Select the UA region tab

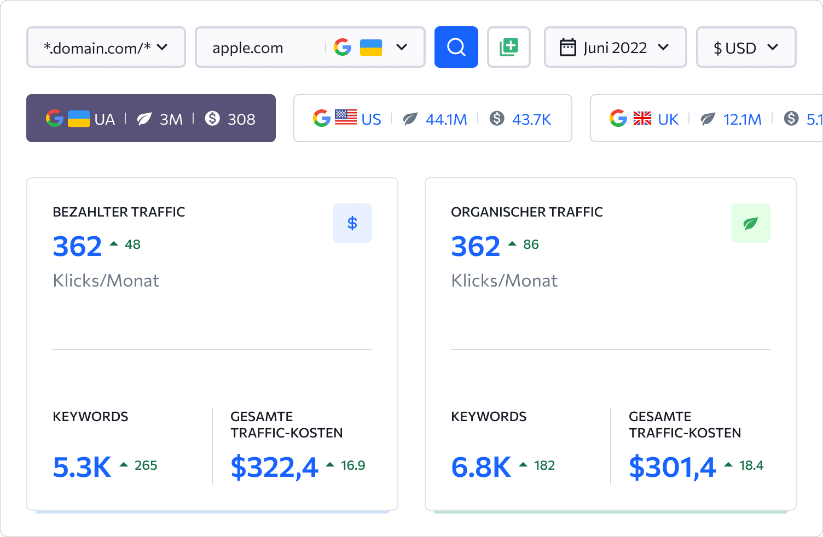coord(151,118)
